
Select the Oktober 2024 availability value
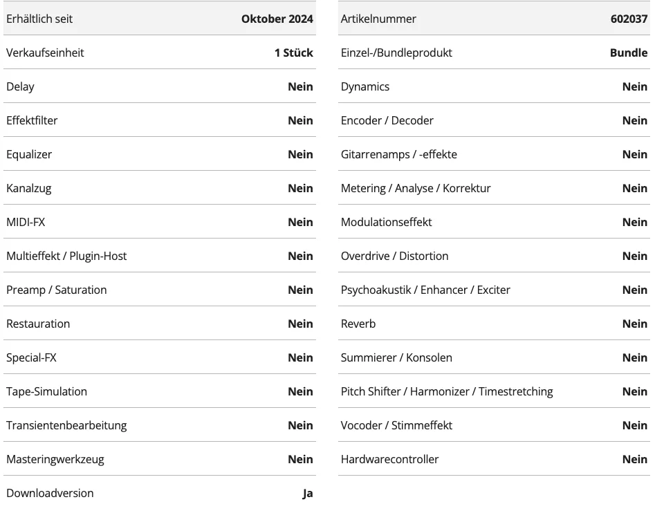(x=277, y=19)
